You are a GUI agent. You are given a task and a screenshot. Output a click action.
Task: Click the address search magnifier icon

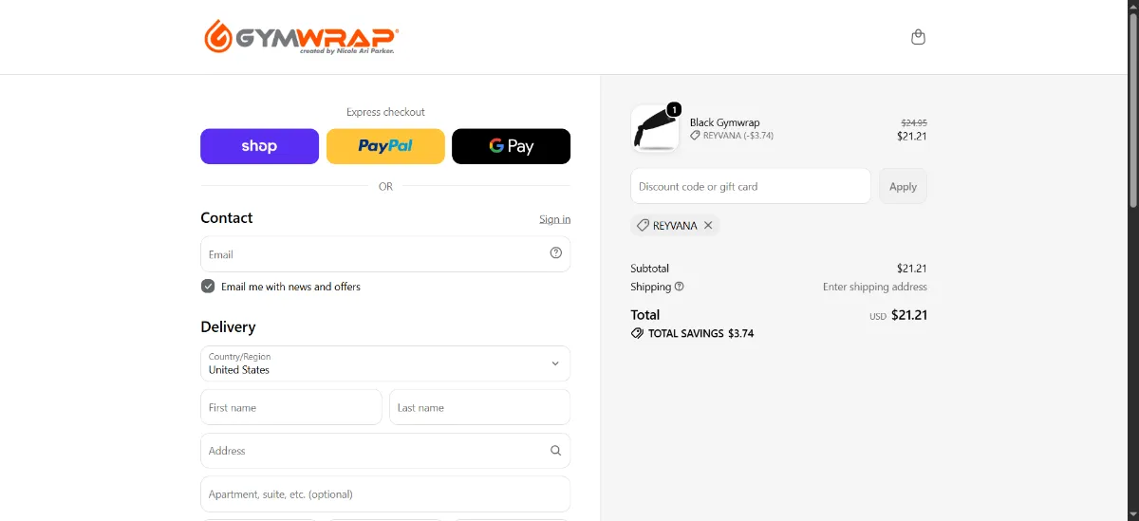coord(555,451)
